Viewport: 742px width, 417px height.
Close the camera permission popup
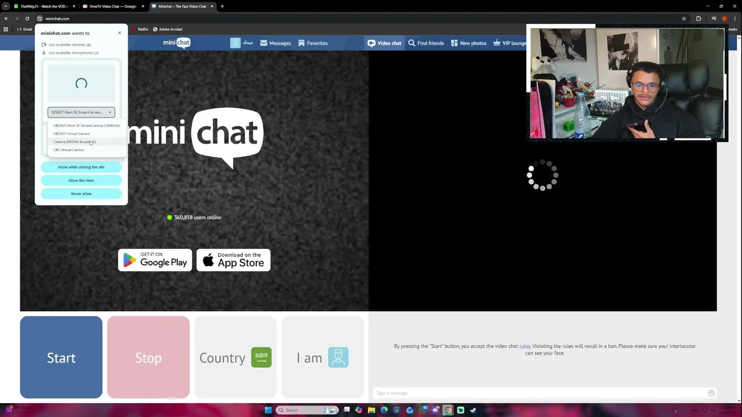(119, 32)
